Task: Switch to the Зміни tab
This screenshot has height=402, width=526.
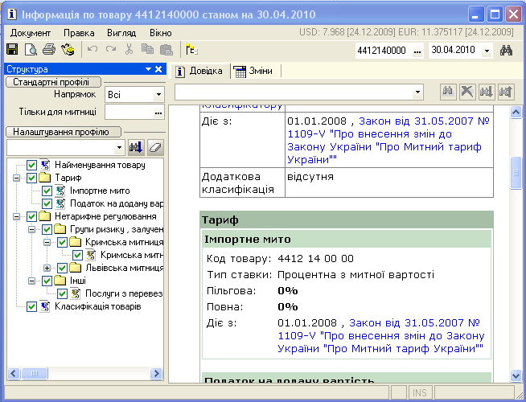Action: pos(253,71)
